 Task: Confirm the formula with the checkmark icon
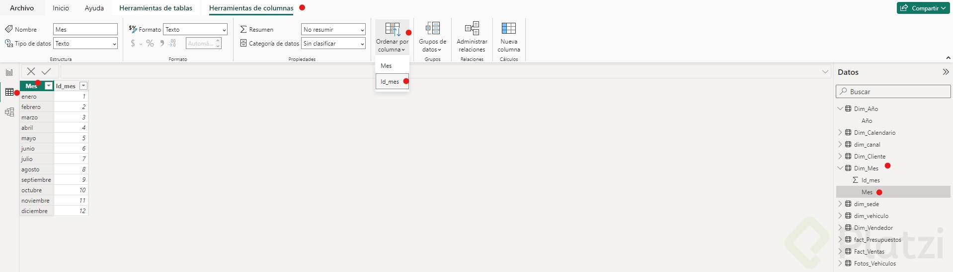46,71
